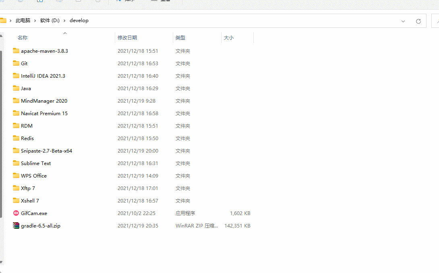Select the Xshell 7 folder name

(30, 201)
